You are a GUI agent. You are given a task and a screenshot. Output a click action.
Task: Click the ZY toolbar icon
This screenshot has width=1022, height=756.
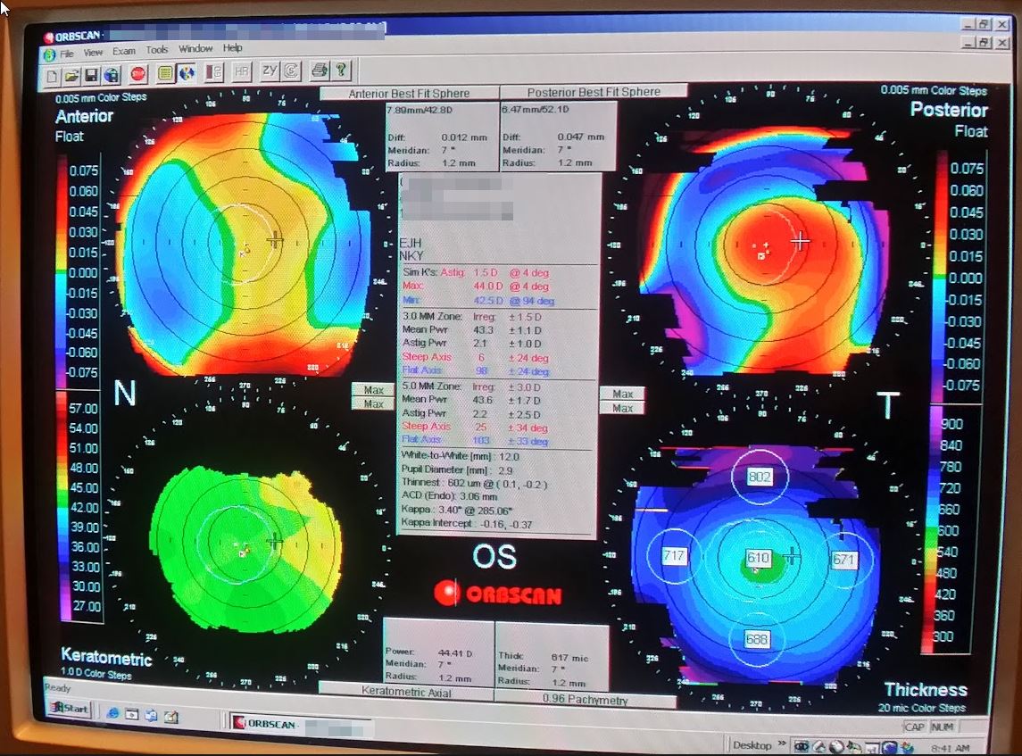tap(269, 71)
